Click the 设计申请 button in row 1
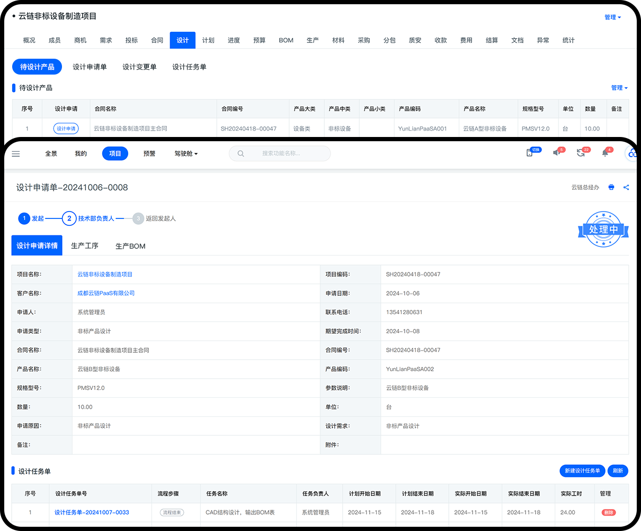The image size is (641, 531). tap(66, 129)
